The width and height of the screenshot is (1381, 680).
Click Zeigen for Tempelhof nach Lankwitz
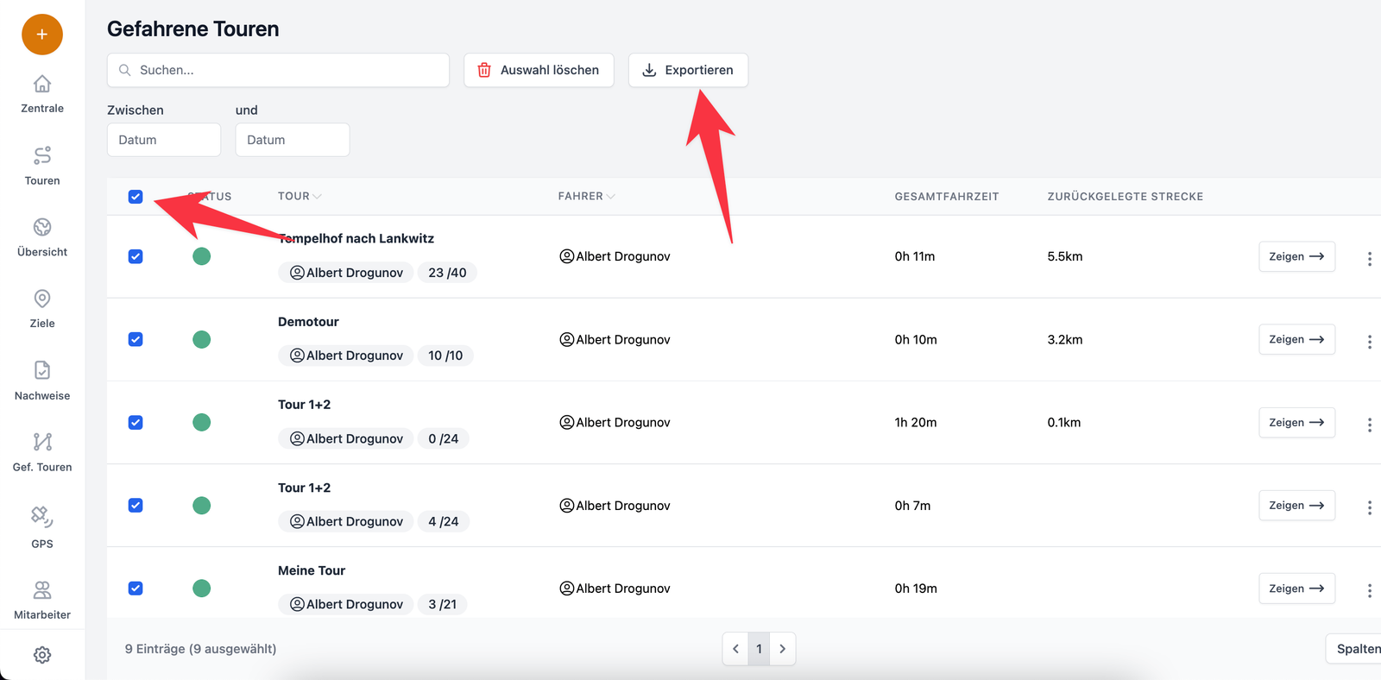1296,256
